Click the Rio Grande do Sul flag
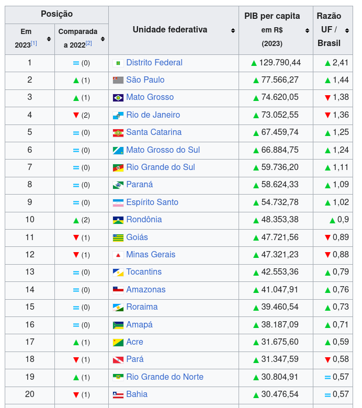This screenshot has height=408, width=362. (x=118, y=167)
